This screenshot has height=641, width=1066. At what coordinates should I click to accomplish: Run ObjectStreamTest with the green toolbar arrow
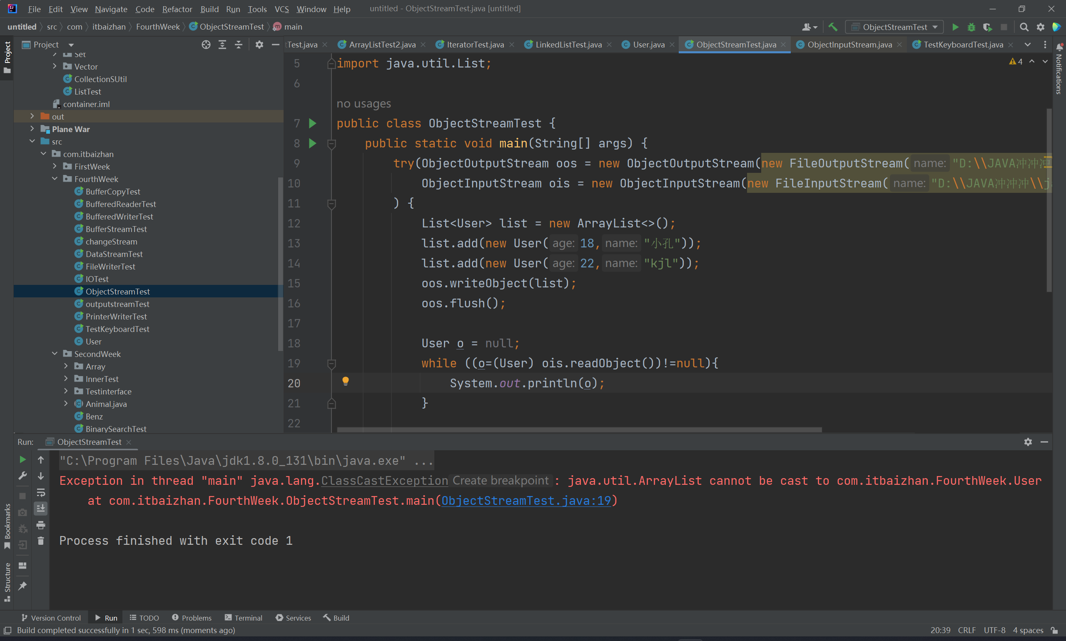pos(955,27)
